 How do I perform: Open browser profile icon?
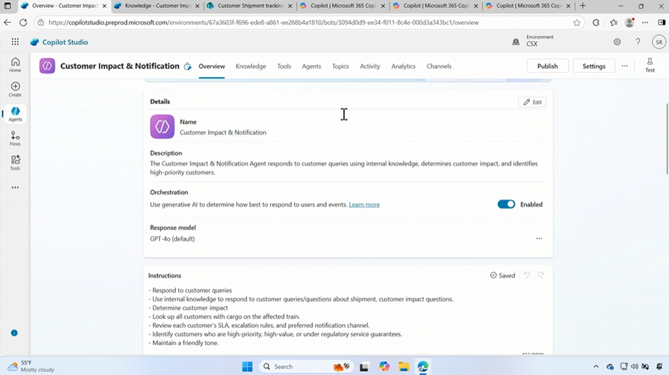click(629, 23)
